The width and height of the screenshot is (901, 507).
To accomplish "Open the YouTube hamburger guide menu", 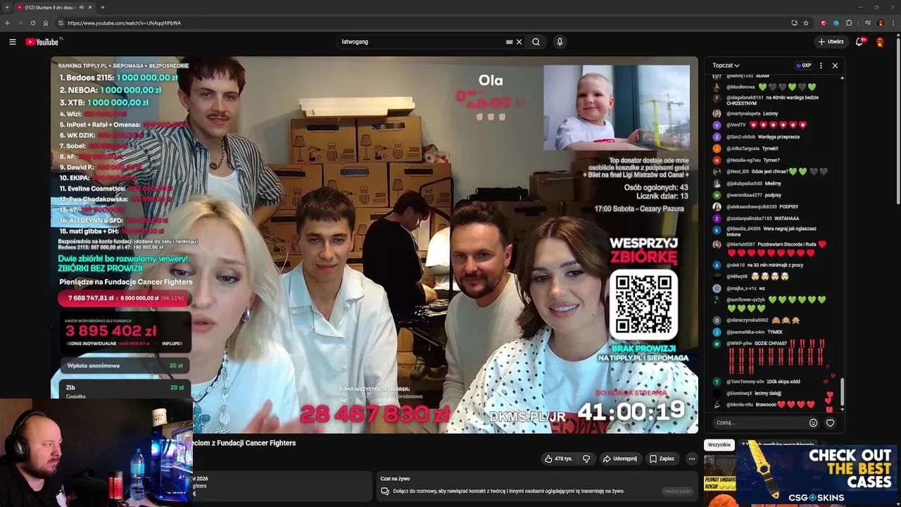I will point(13,42).
